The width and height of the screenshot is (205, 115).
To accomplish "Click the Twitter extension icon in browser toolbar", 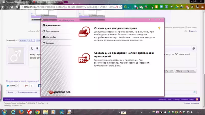I will click(161, 7).
